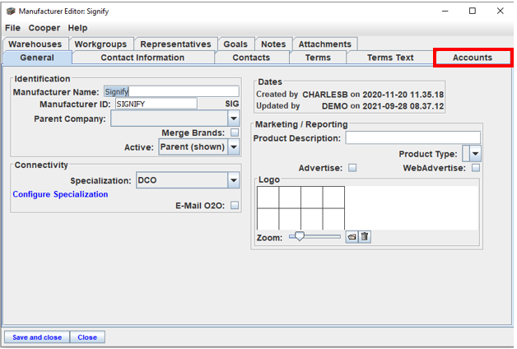The width and height of the screenshot is (517, 349).
Task: View the Terms Text tab
Action: pos(390,58)
